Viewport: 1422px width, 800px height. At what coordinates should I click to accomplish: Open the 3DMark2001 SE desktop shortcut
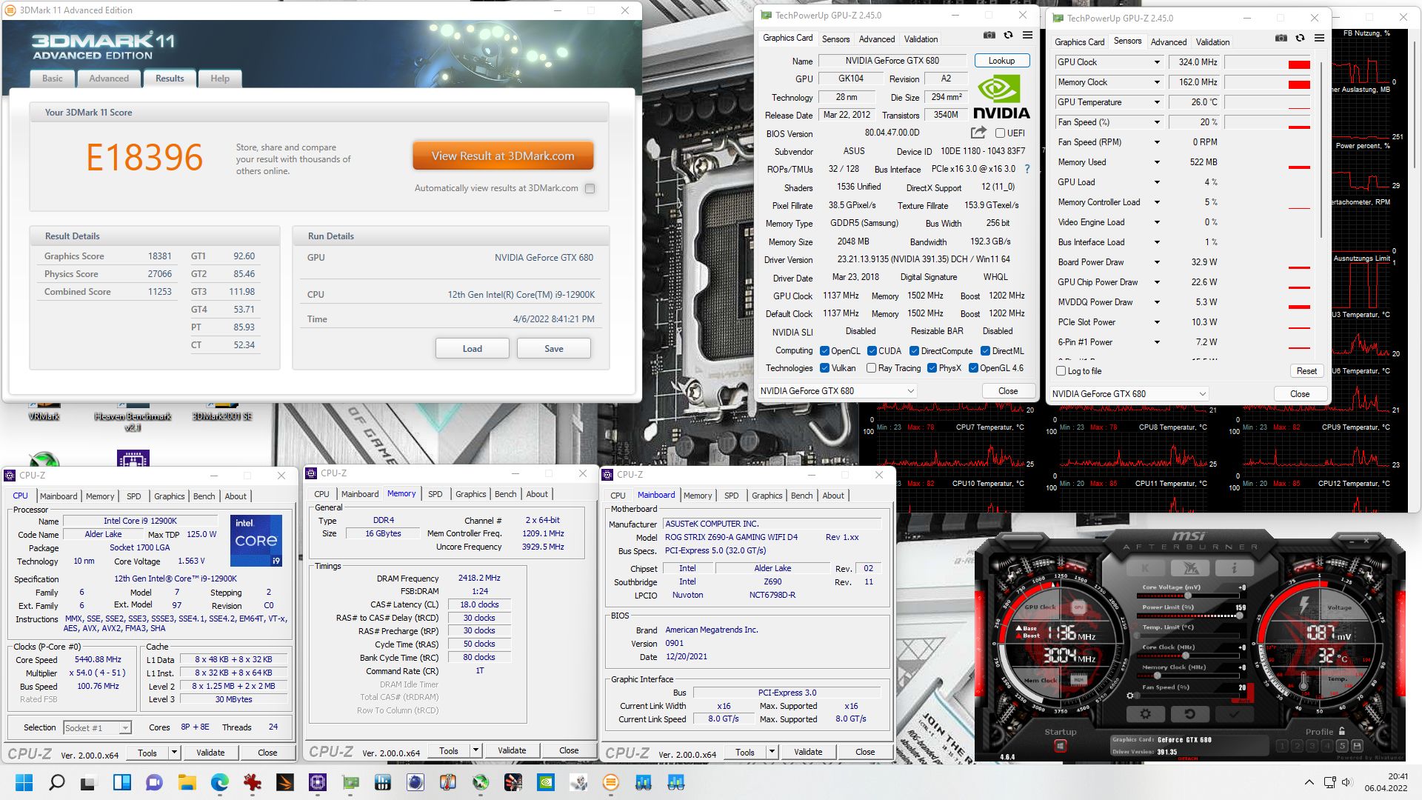click(221, 411)
